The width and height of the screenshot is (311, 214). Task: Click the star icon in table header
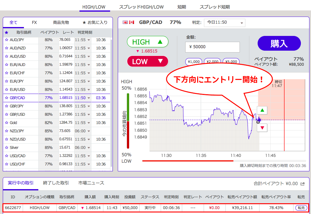(6, 32)
